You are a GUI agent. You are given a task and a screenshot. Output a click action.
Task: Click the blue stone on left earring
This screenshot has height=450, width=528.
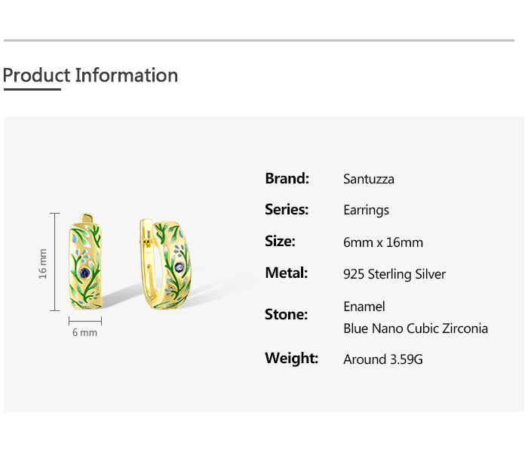(x=84, y=273)
